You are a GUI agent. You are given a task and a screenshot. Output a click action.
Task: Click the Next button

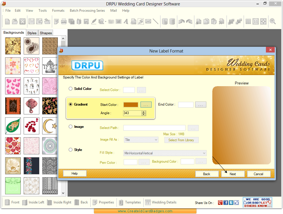coord(233,174)
